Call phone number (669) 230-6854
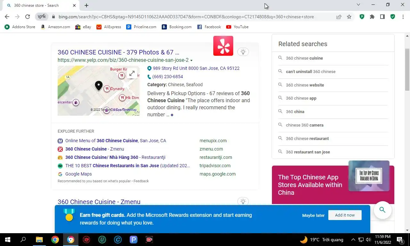410x246 pixels. coord(168,77)
